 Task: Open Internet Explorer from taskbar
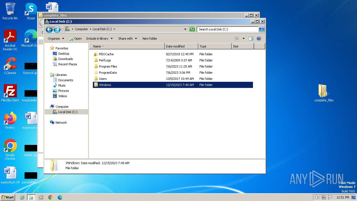click(22, 197)
